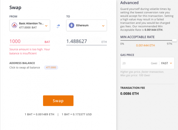Expand the FAST gas speed dropdown
Screen dimensions: 178x130
pos(167,63)
